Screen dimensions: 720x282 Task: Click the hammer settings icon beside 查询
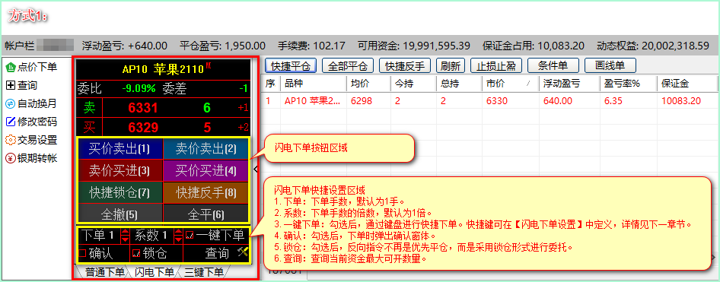(x=243, y=252)
